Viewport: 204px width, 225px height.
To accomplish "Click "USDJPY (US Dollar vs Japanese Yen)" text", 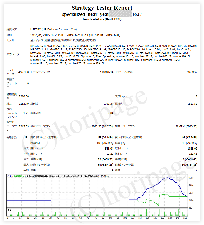I will pyautogui.click(x=53, y=30).
